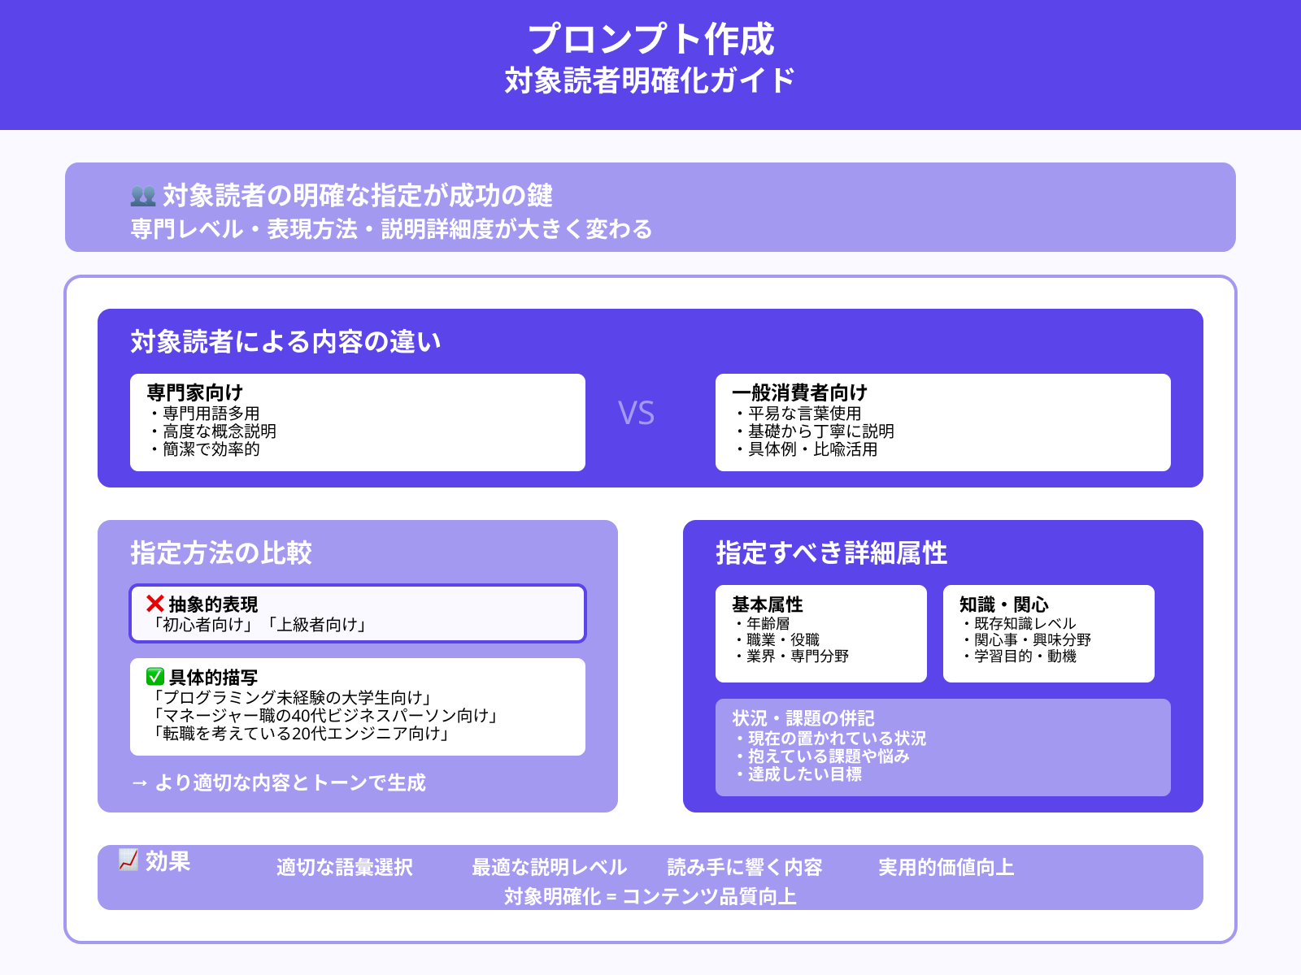Click the line 対象明確化 = コンテンツ品質向上
Screen dimensions: 1301x975
tap(650, 896)
